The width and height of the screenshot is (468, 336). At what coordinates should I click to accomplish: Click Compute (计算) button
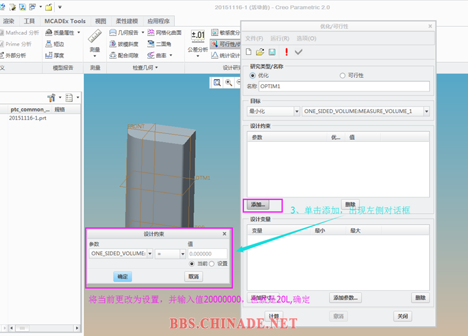pyautogui.click(x=274, y=316)
